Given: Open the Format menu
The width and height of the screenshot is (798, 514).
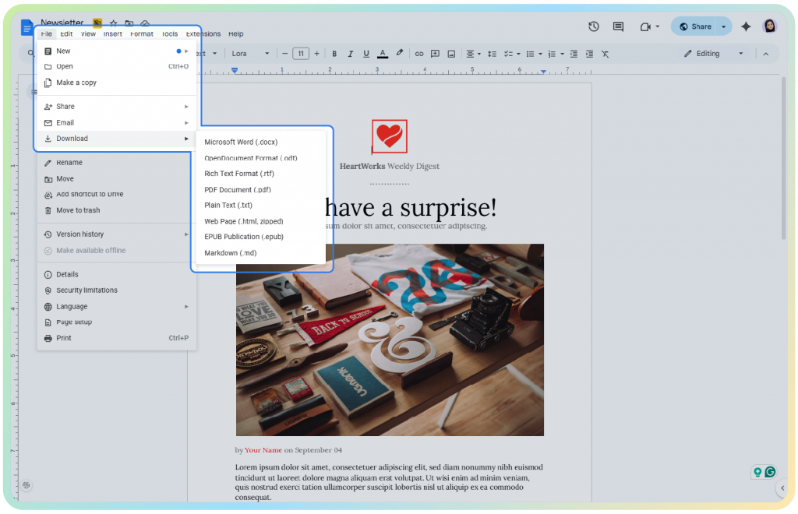Looking at the screenshot, I should (142, 34).
